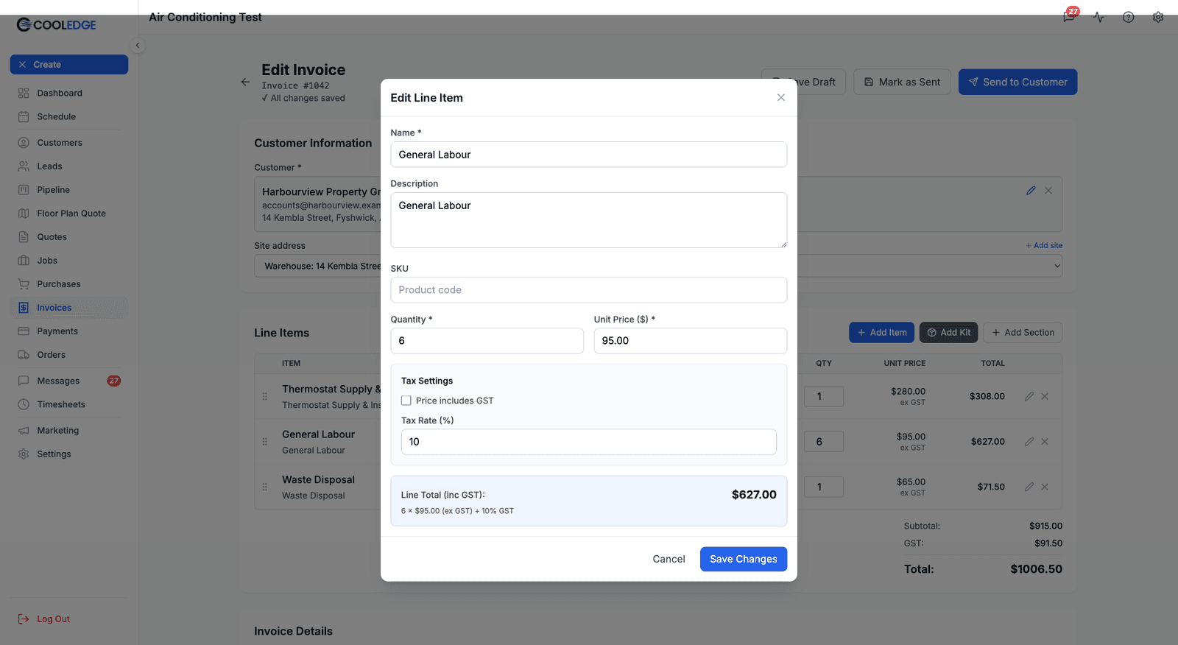
Task: Open Timesheets in the sidebar
Action: [69, 404]
